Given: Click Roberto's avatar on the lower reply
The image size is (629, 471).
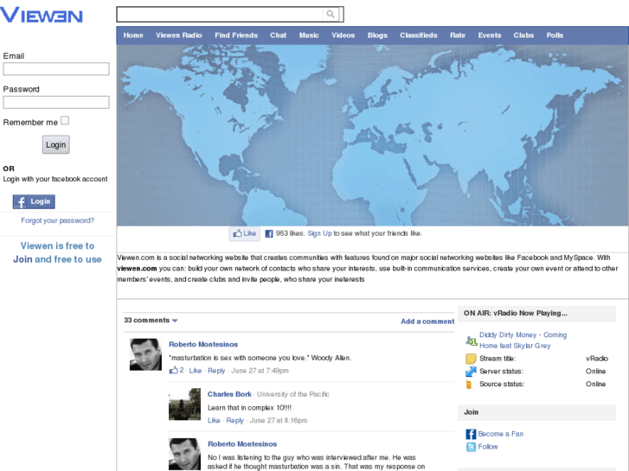Looking at the screenshot, I should pos(184,454).
